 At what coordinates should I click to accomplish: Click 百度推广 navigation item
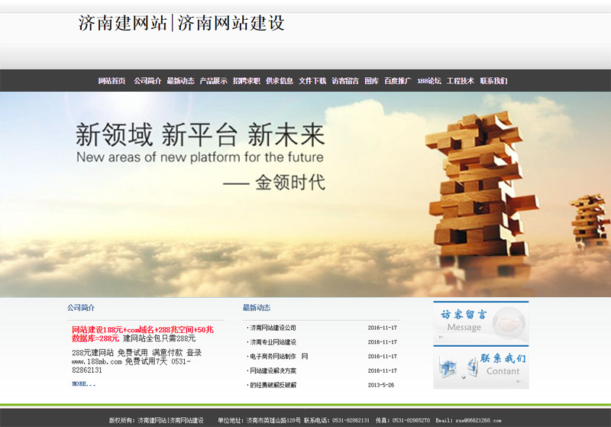pos(398,81)
